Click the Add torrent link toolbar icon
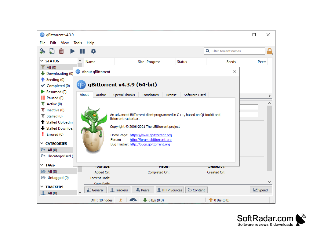313x234 pixels. (x=42, y=51)
